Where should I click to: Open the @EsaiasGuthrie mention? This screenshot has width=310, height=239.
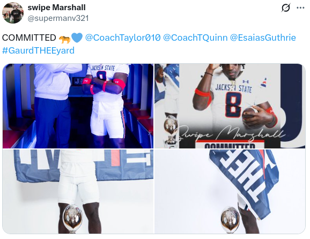[x=263, y=38]
